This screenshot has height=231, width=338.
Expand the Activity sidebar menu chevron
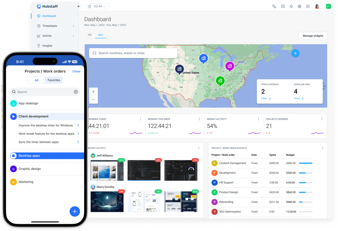(x=74, y=36)
